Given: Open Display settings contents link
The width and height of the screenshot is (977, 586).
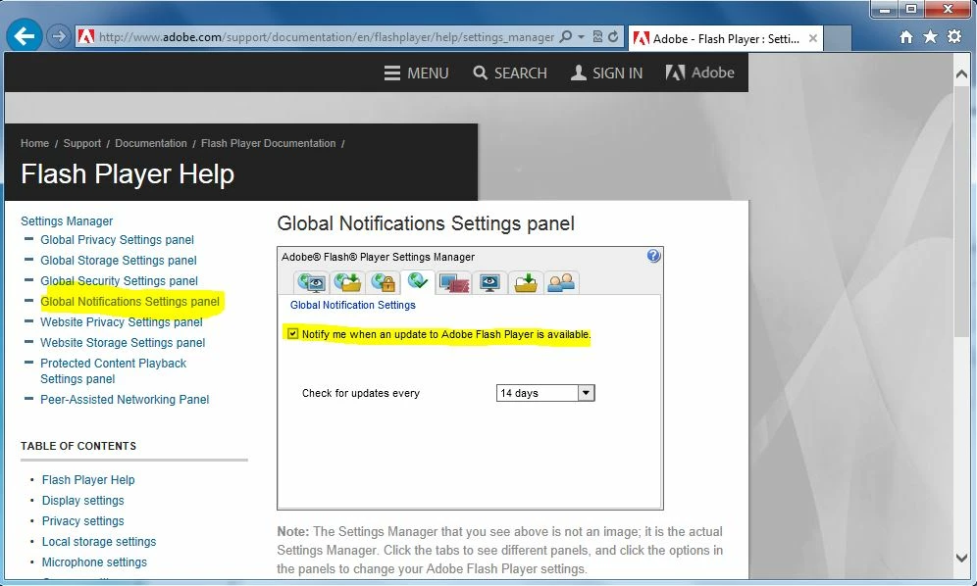Looking at the screenshot, I should pos(82,500).
